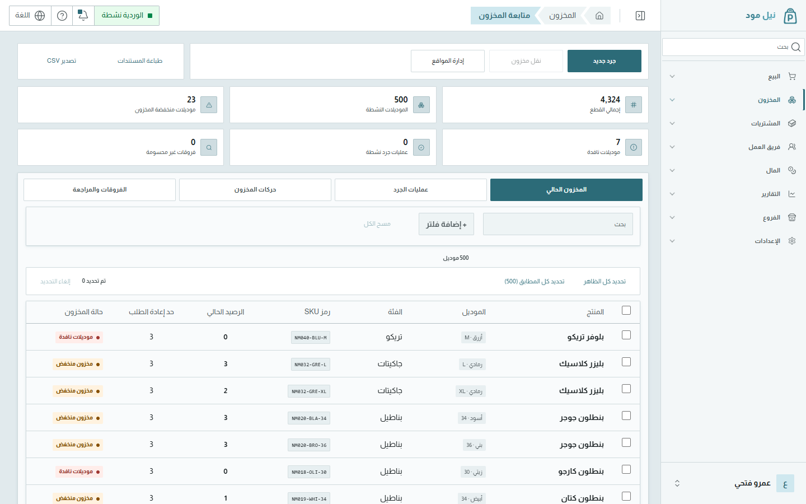Screen dimensions: 806x504
Task: Click the نيل مود logo icon
Action: click(790, 16)
